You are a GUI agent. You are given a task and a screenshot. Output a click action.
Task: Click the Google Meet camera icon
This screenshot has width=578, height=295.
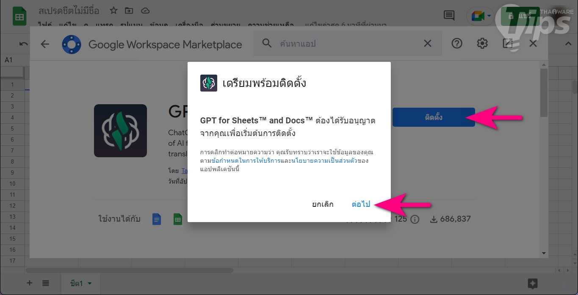pos(477,16)
